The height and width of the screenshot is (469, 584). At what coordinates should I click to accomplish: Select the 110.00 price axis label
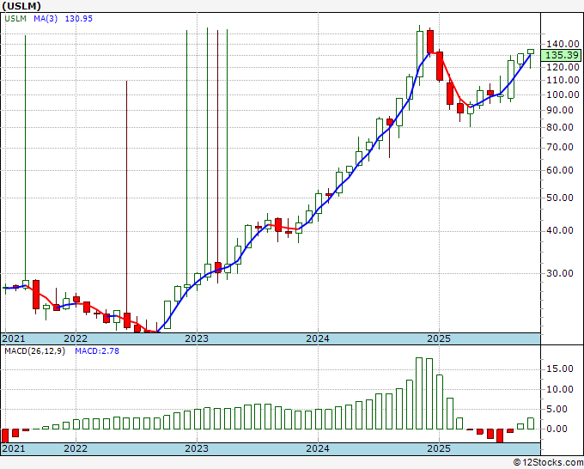563,80
